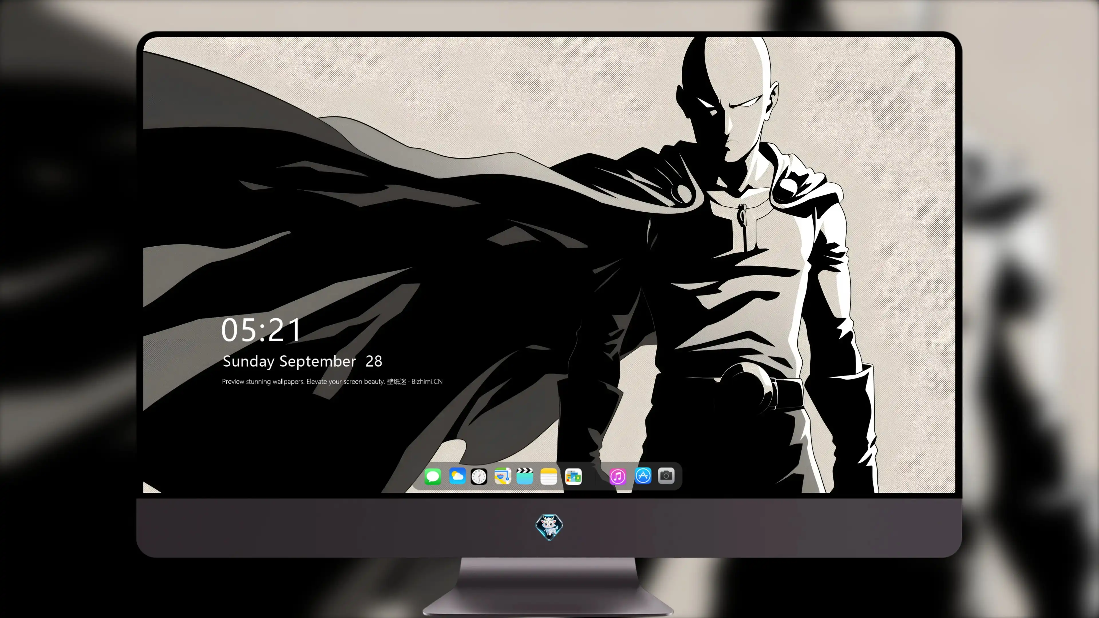
Task: Click the 'Preview stunning wallpapers' caption text
Action: coord(332,381)
